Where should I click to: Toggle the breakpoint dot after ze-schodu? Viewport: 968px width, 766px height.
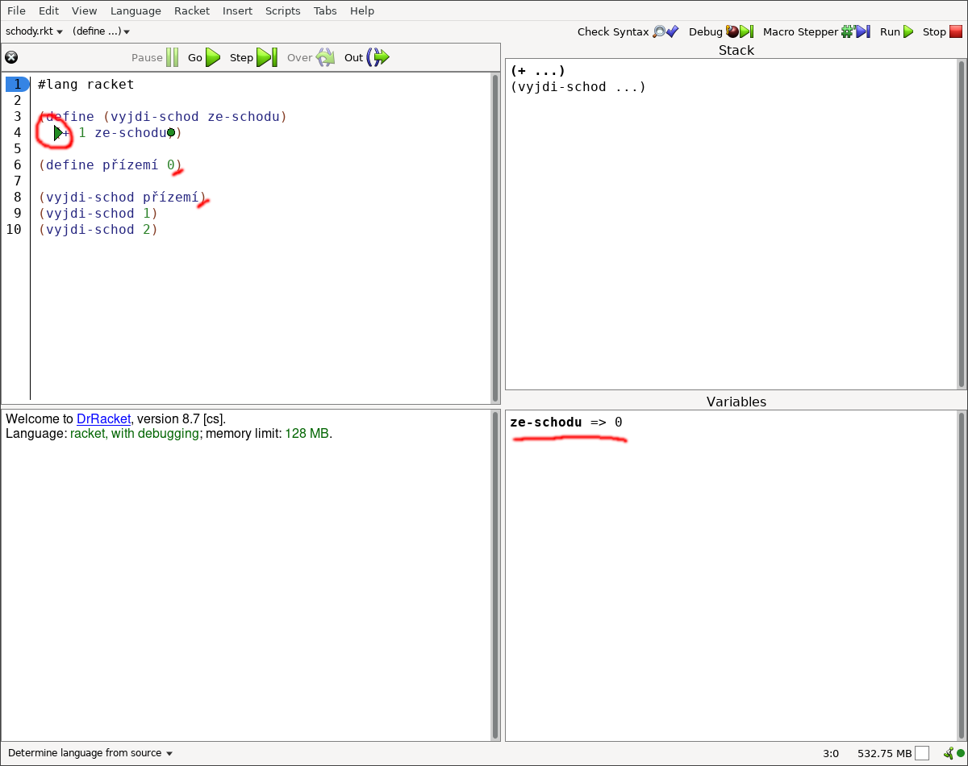pyautogui.click(x=171, y=133)
